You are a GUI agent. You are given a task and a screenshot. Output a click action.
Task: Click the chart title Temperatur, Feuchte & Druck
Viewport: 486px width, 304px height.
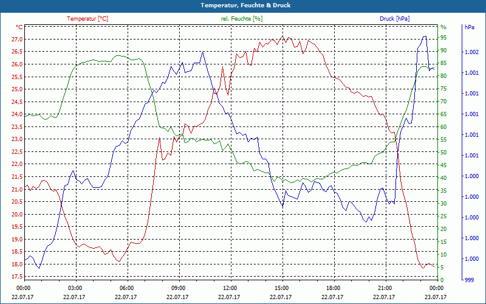point(245,5)
